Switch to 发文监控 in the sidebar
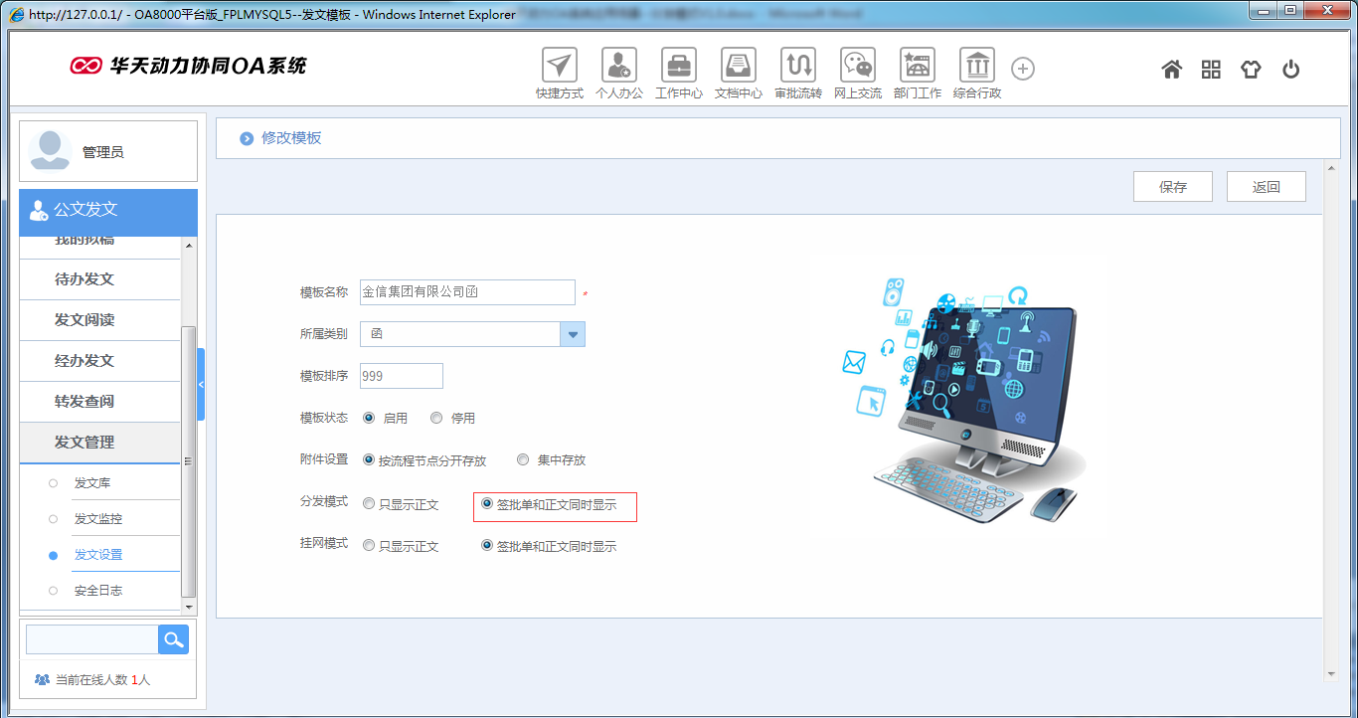Image resolution: width=1358 pixels, height=718 pixels. 97,518
